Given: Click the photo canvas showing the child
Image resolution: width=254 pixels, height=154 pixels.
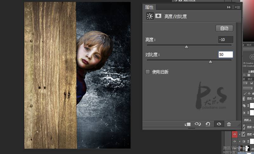Looking at the screenshot, I should coord(77,75).
